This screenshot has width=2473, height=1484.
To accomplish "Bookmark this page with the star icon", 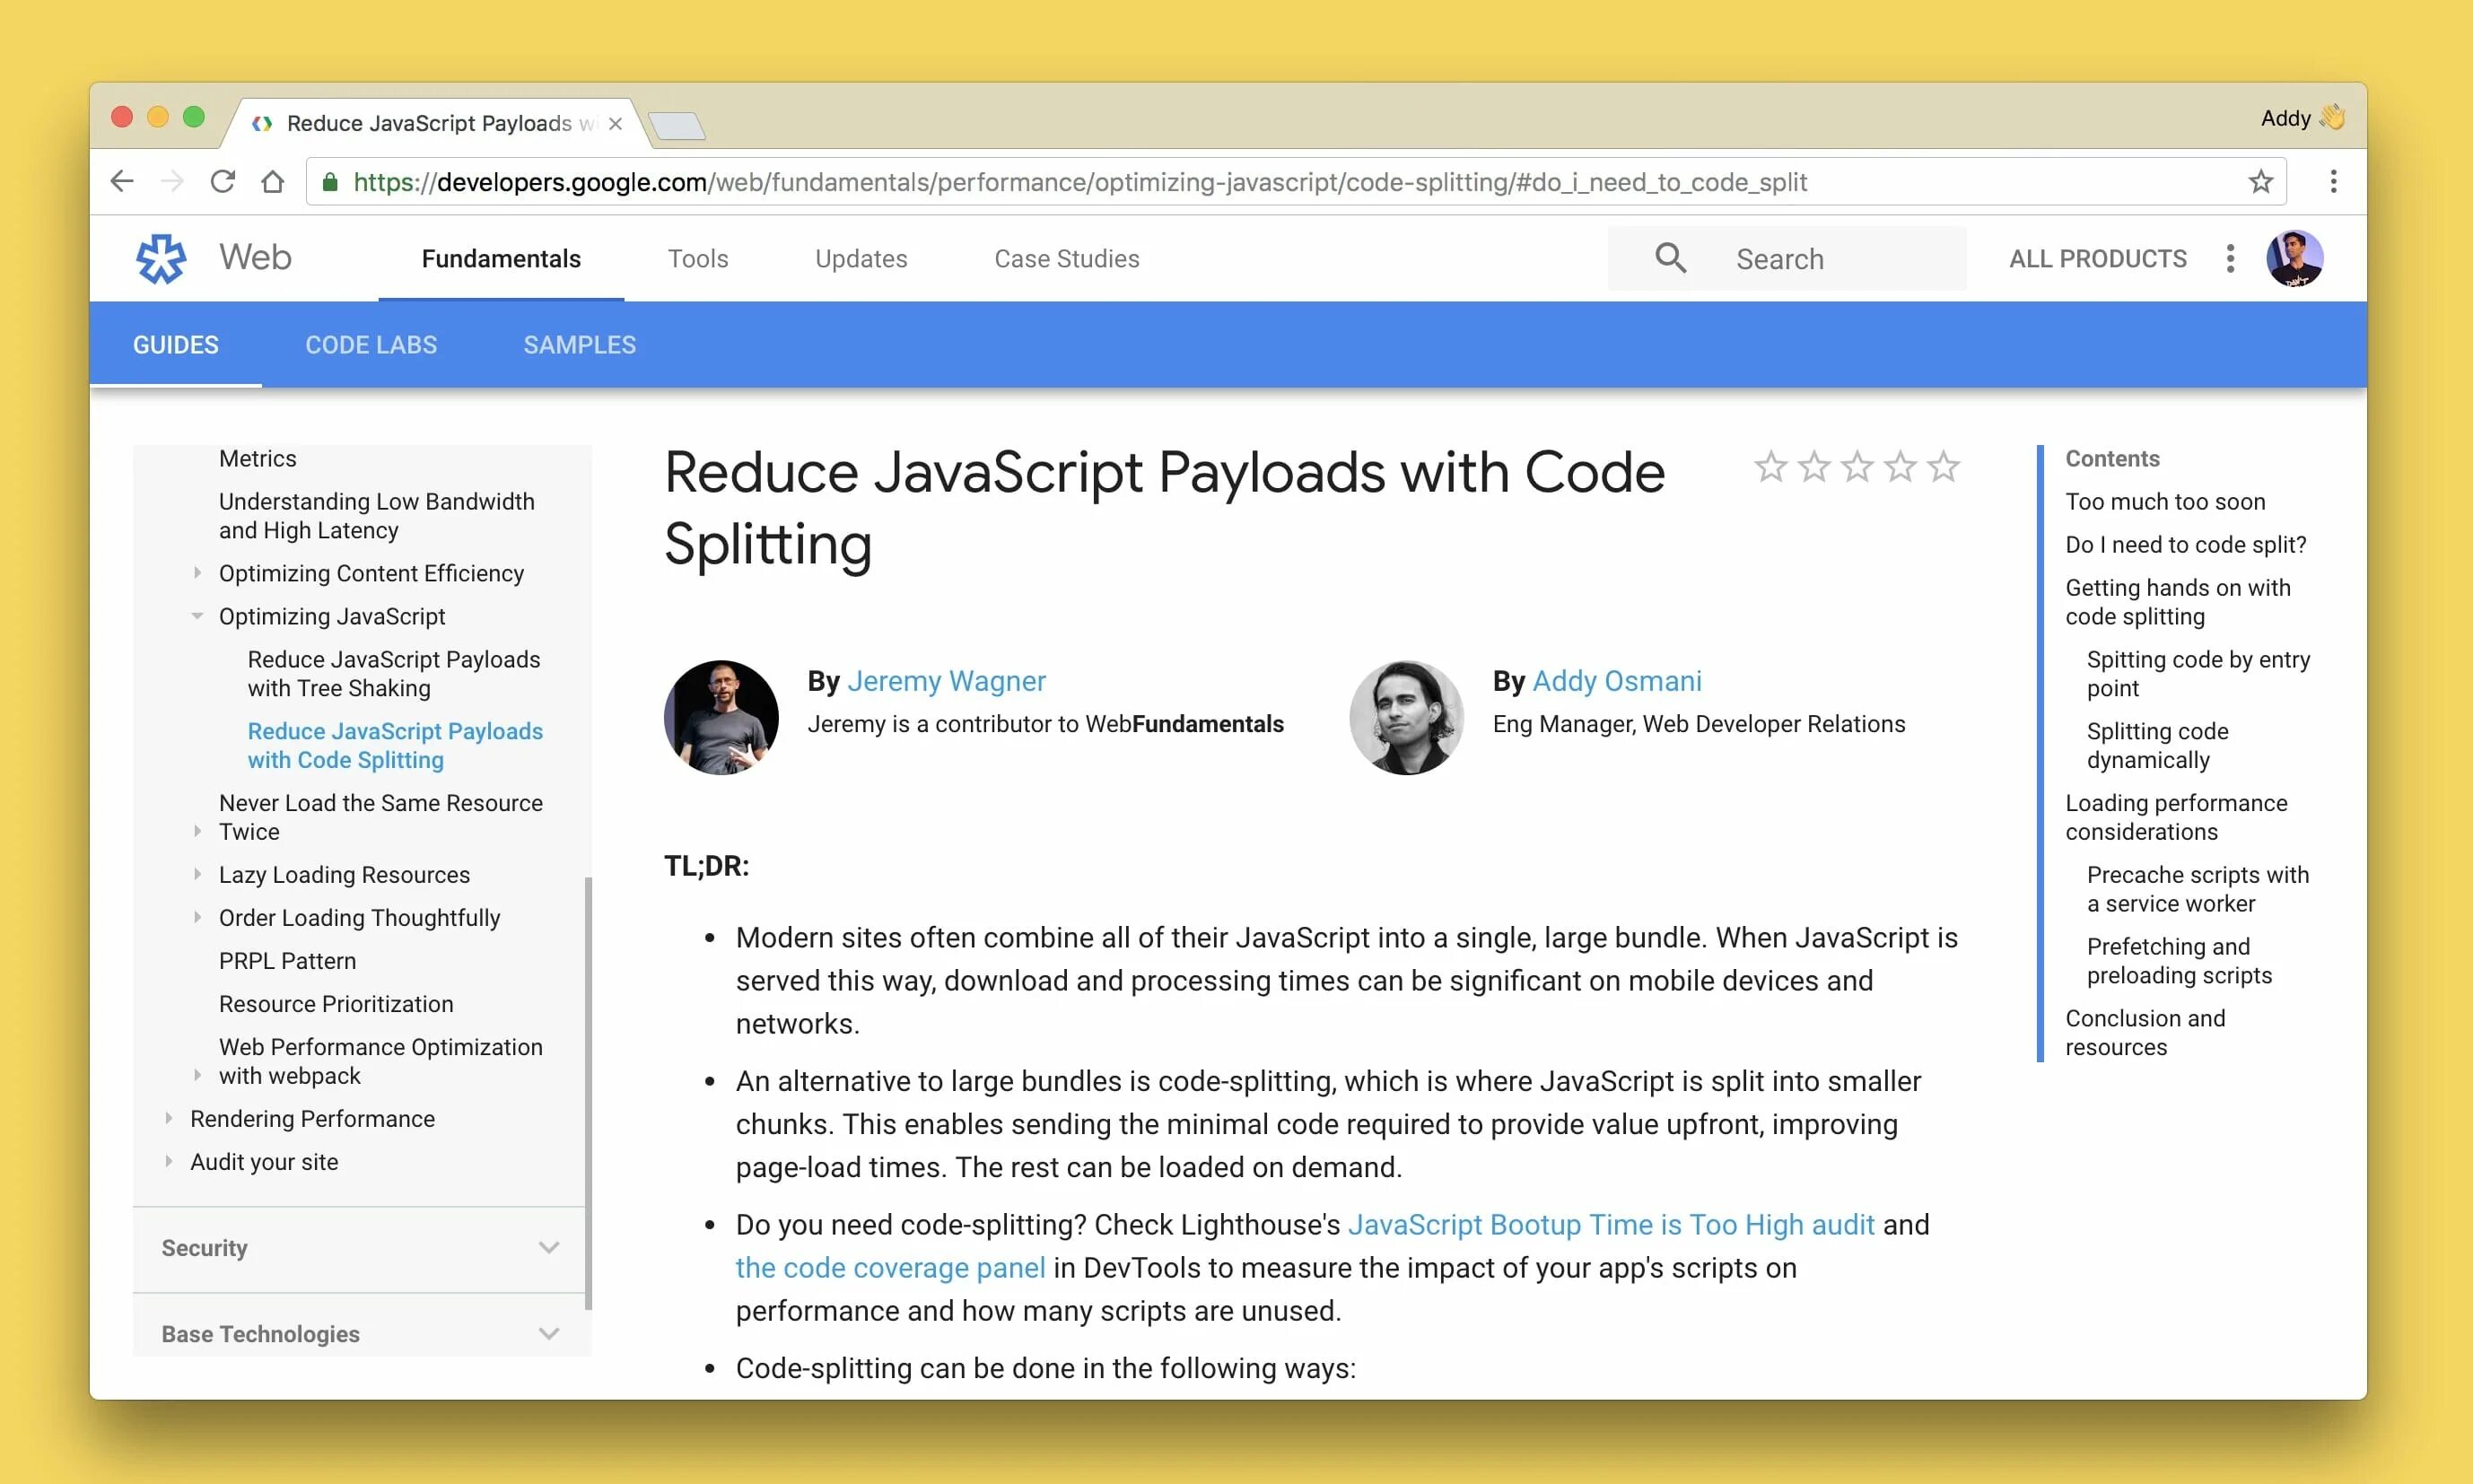I will tap(2260, 181).
